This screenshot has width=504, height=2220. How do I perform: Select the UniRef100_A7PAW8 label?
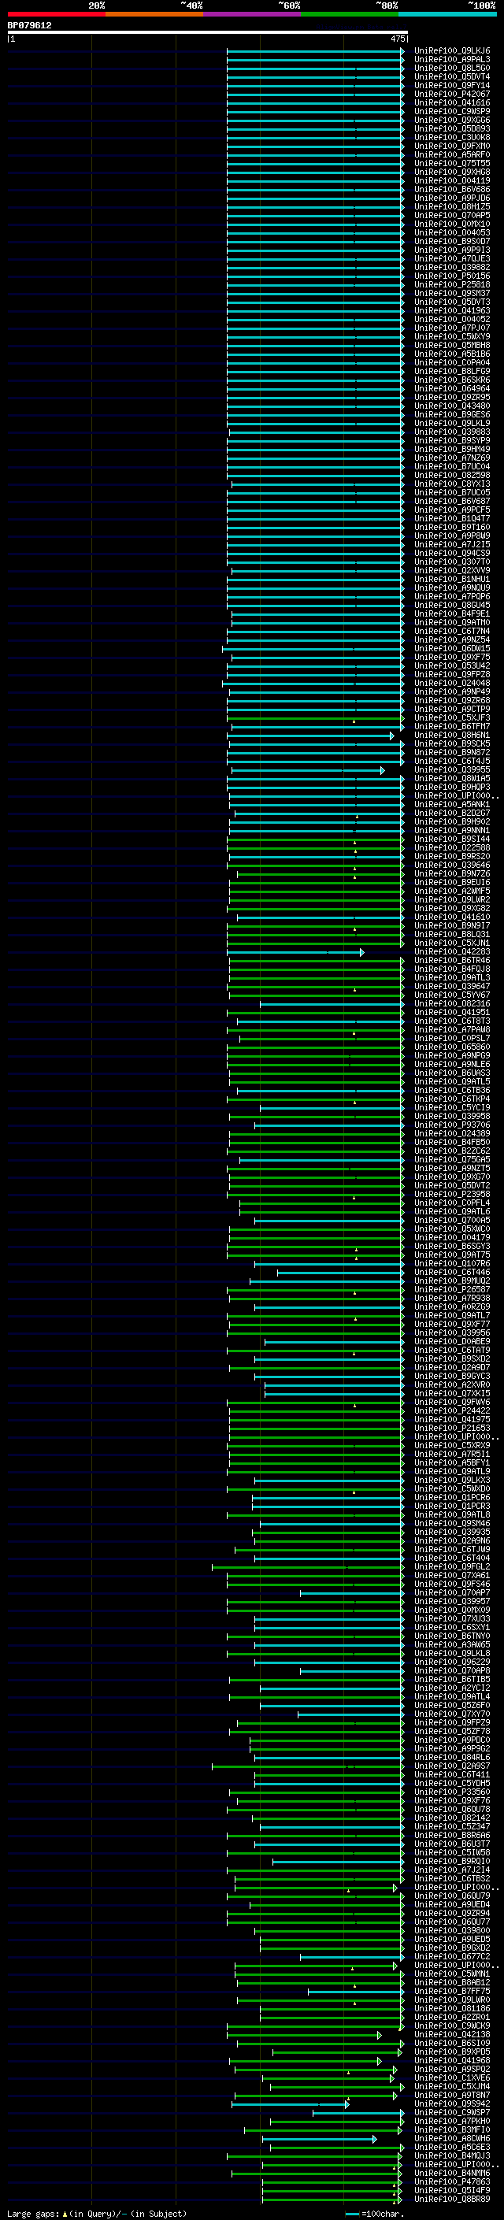[x=451, y=1029]
